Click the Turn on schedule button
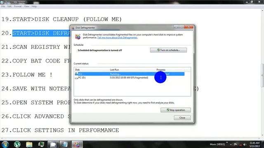This screenshot has height=148, width=264. coord(168,50)
